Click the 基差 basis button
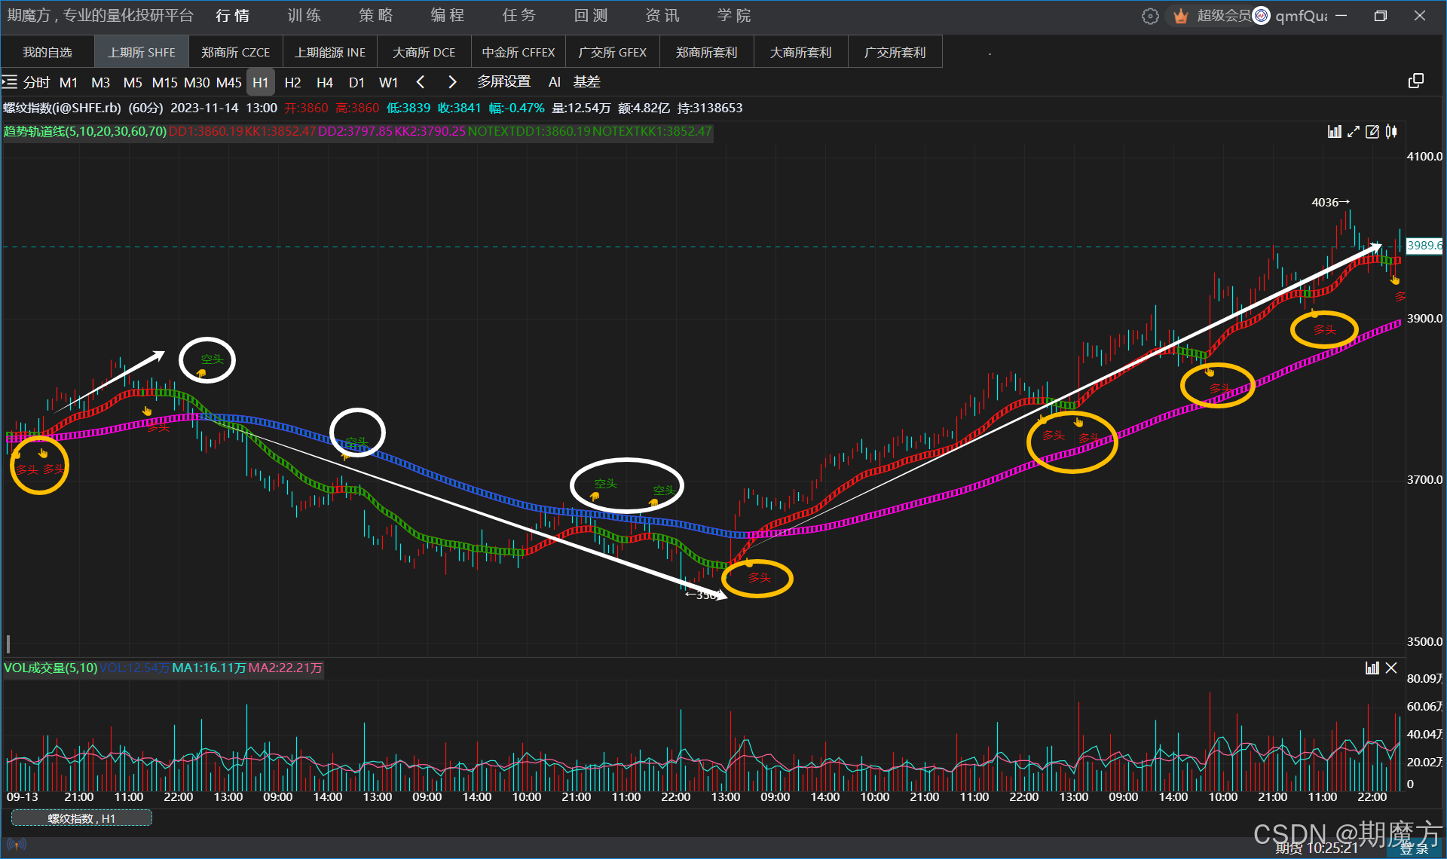This screenshot has width=1447, height=859. coord(586,81)
